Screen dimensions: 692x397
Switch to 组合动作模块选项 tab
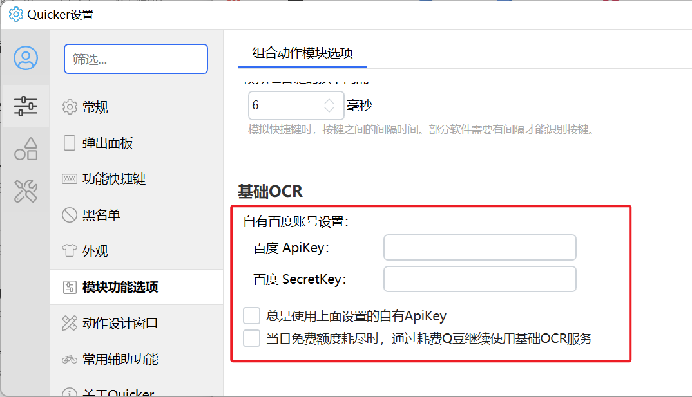tap(302, 53)
